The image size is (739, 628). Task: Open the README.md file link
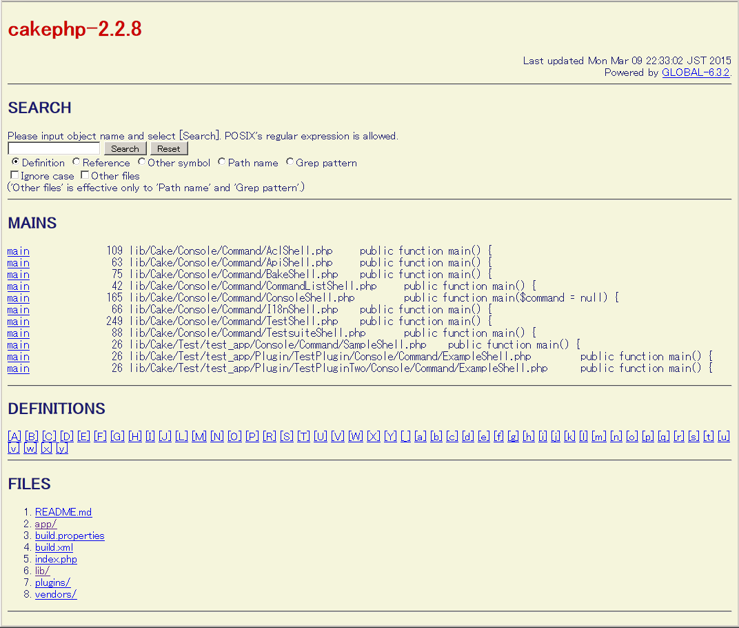63,512
